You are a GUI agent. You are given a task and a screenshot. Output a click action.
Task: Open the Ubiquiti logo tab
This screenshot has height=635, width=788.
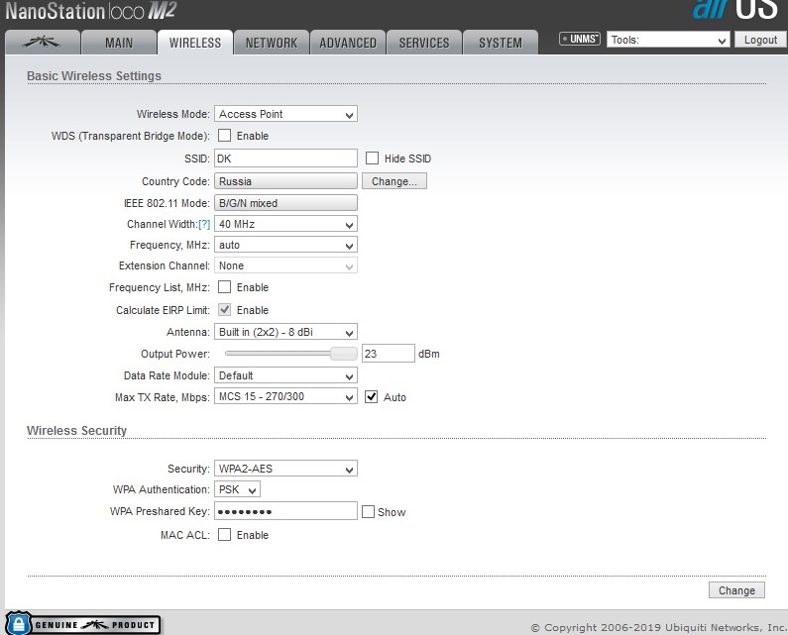[43, 43]
